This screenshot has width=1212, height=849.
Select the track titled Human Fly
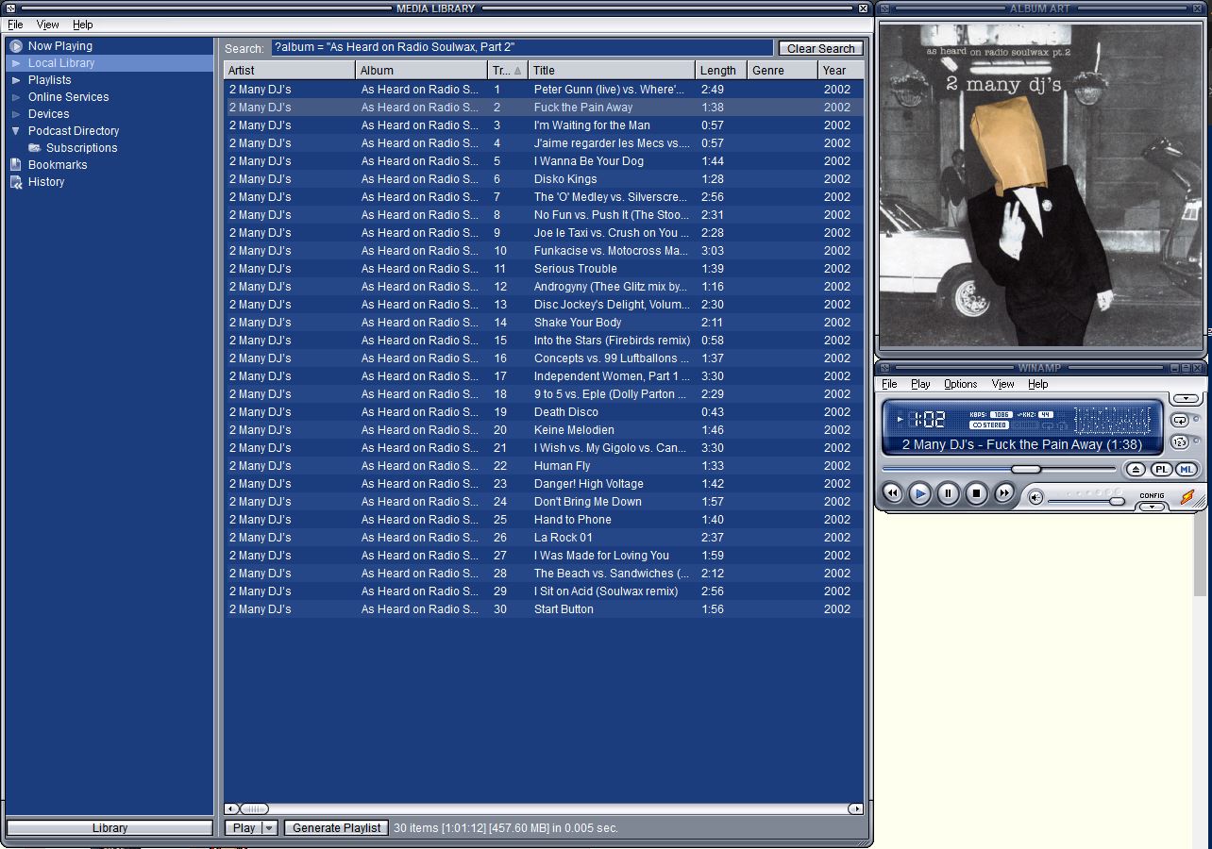[545, 466]
